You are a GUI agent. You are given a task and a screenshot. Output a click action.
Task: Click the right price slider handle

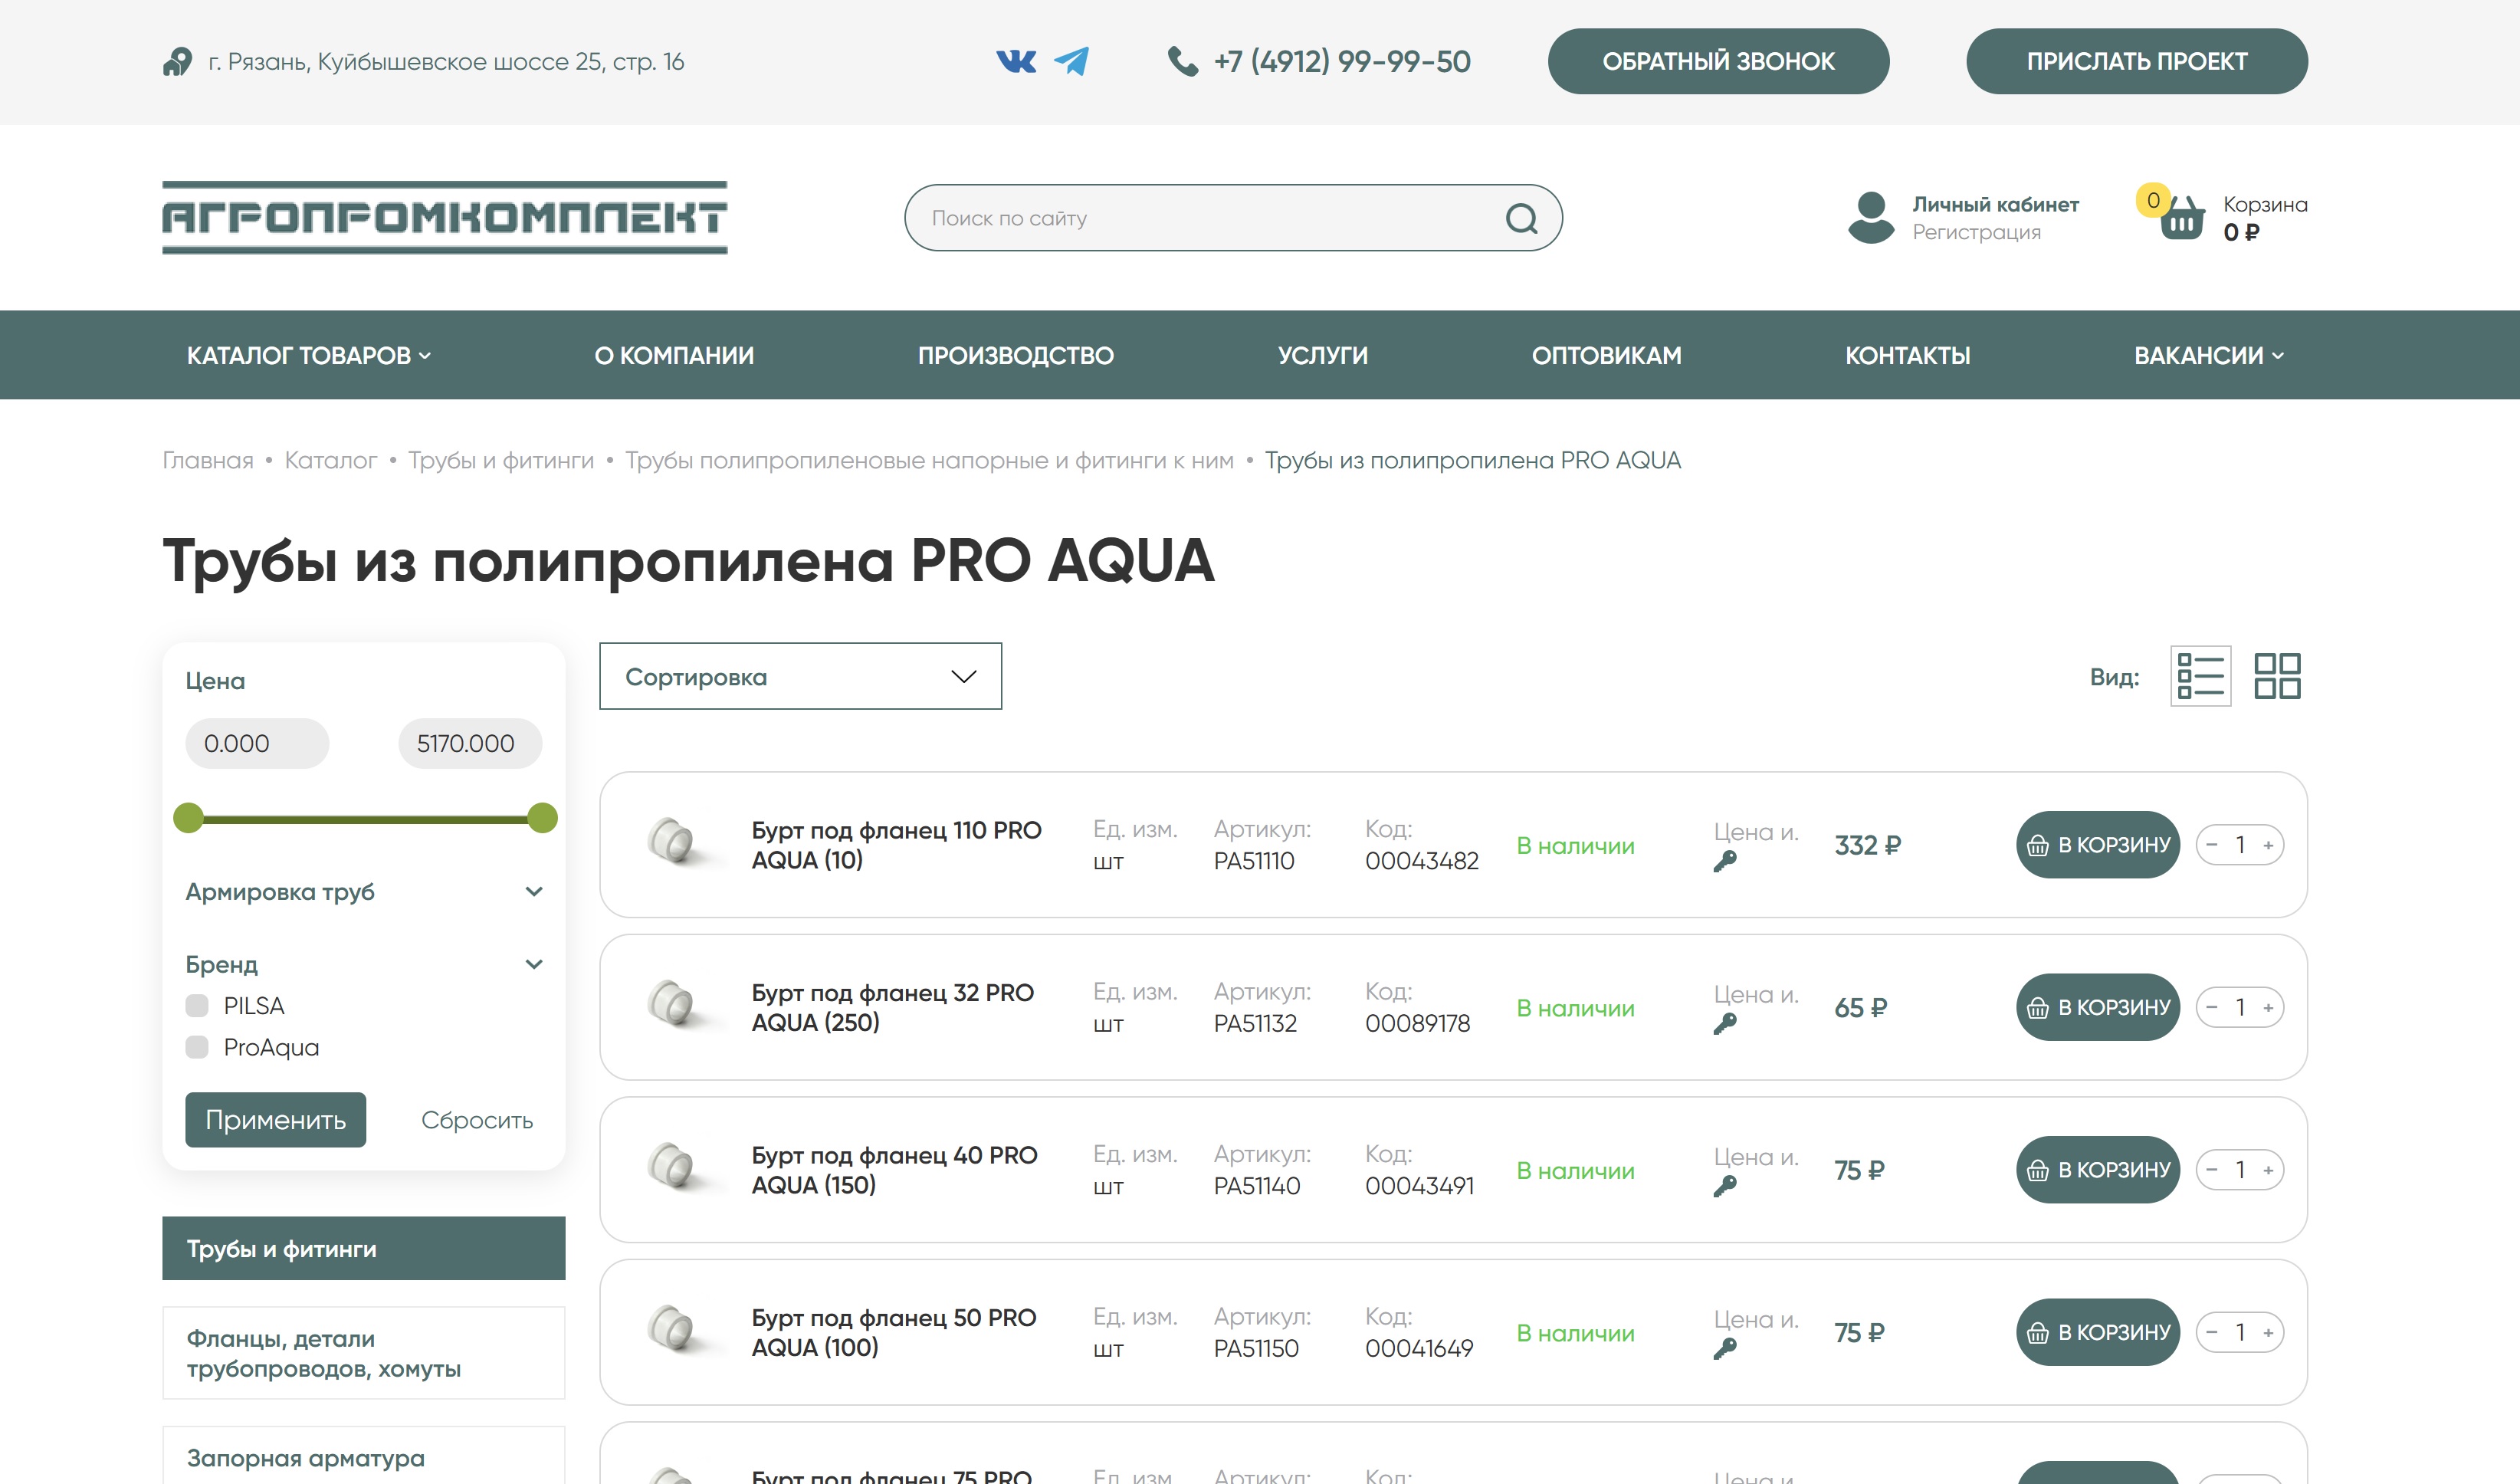pyautogui.click(x=542, y=818)
